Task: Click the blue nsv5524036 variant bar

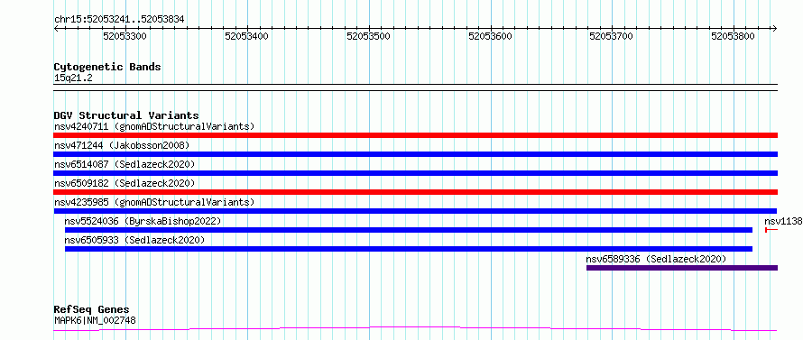Action: (409, 230)
